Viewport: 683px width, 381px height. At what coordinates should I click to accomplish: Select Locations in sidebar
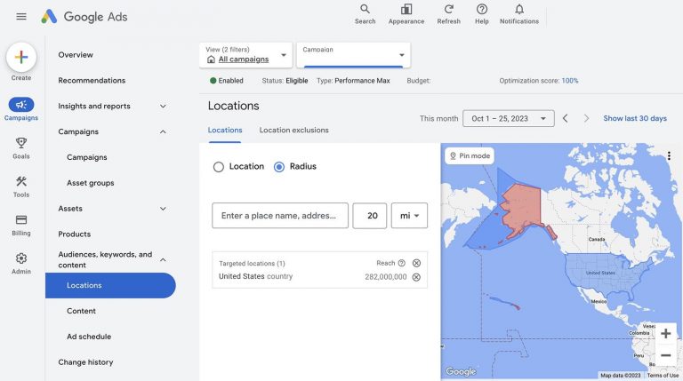pyautogui.click(x=110, y=285)
